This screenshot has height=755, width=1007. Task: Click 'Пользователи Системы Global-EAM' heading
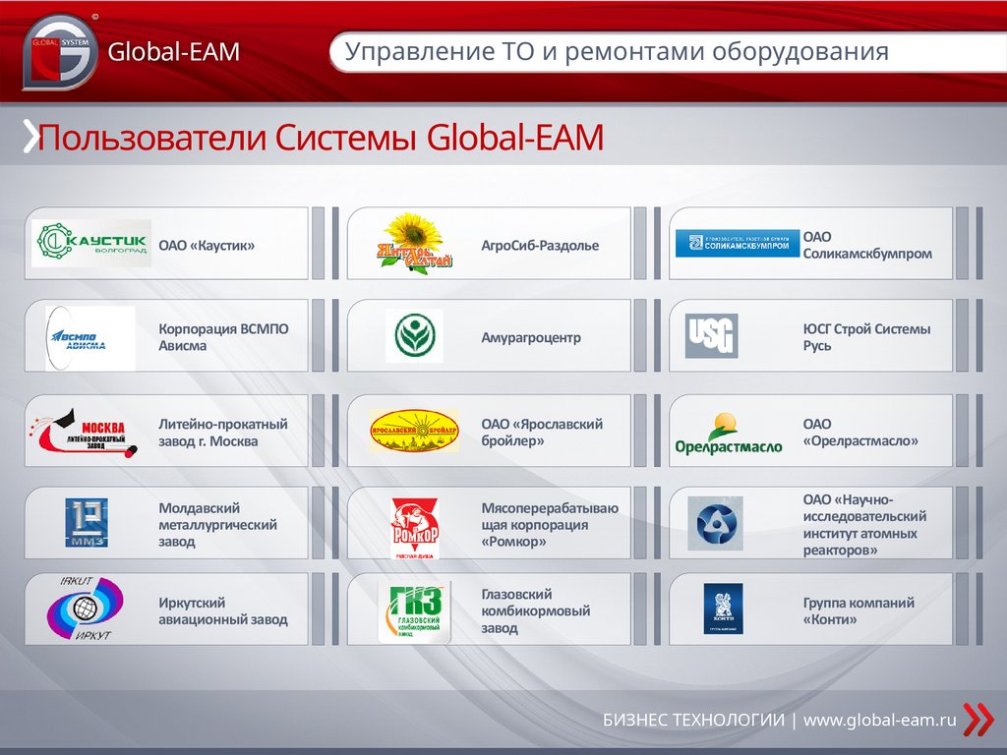(321, 137)
